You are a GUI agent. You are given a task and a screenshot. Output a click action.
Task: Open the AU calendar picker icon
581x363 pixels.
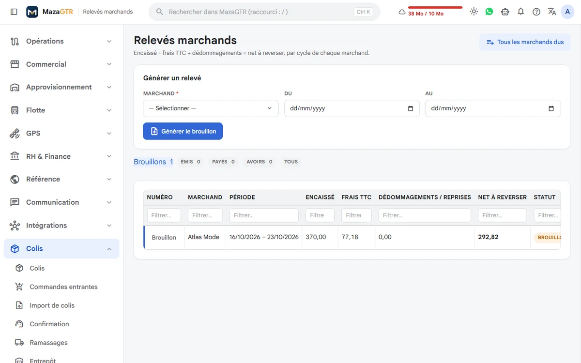tap(551, 108)
